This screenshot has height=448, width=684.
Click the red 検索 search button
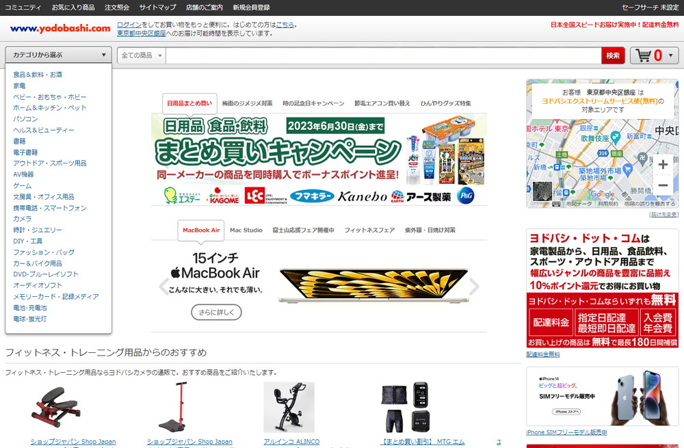pos(613,55)
